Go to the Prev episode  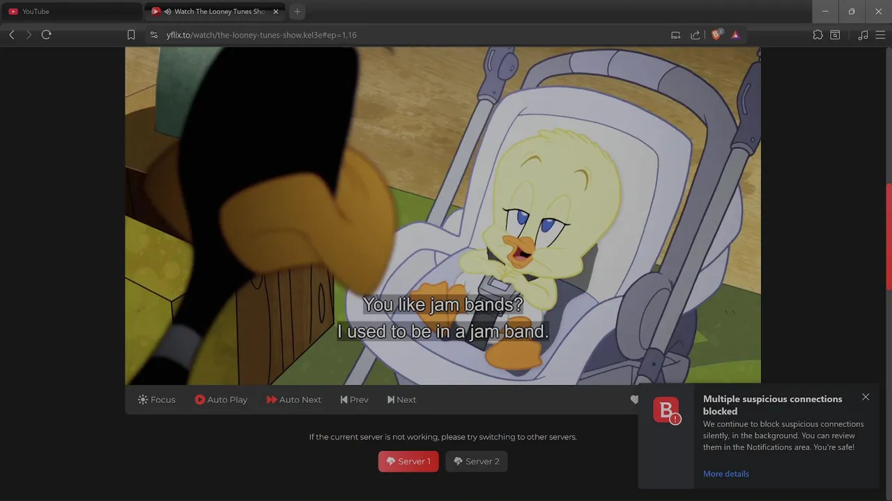(x=354, y=399)
